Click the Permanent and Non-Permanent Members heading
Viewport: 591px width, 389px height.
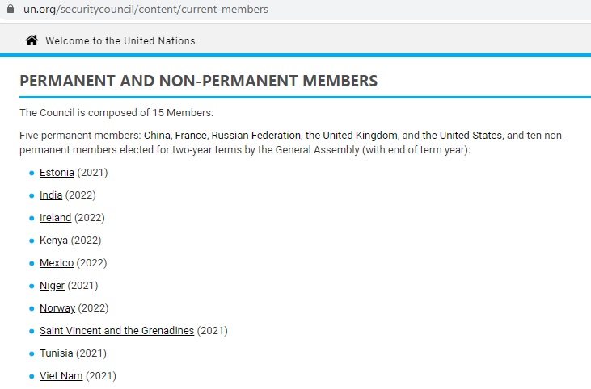click(198, 82)
